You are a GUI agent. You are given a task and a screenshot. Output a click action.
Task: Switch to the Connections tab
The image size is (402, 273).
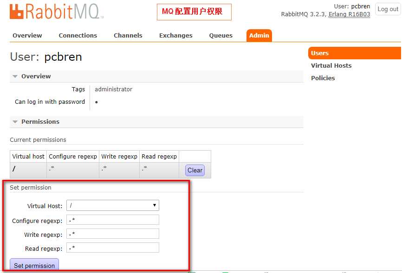78,35
